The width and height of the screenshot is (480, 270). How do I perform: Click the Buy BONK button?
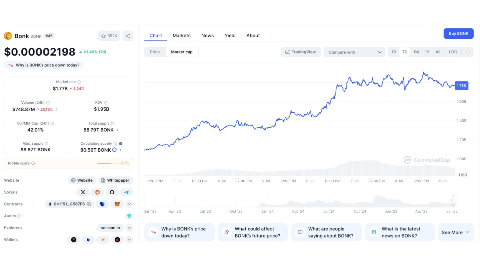point(459,33)
